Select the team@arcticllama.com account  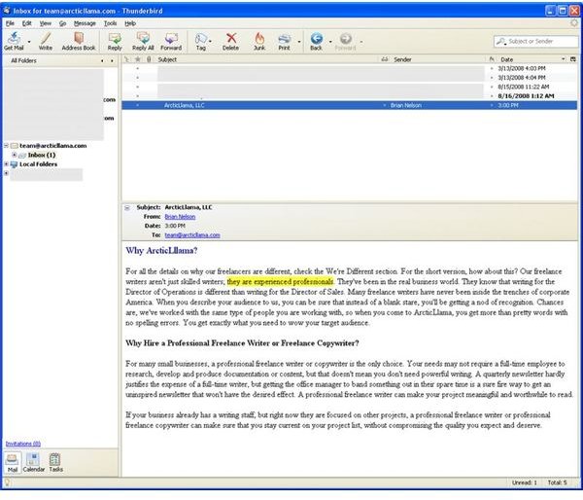(52, 146)
